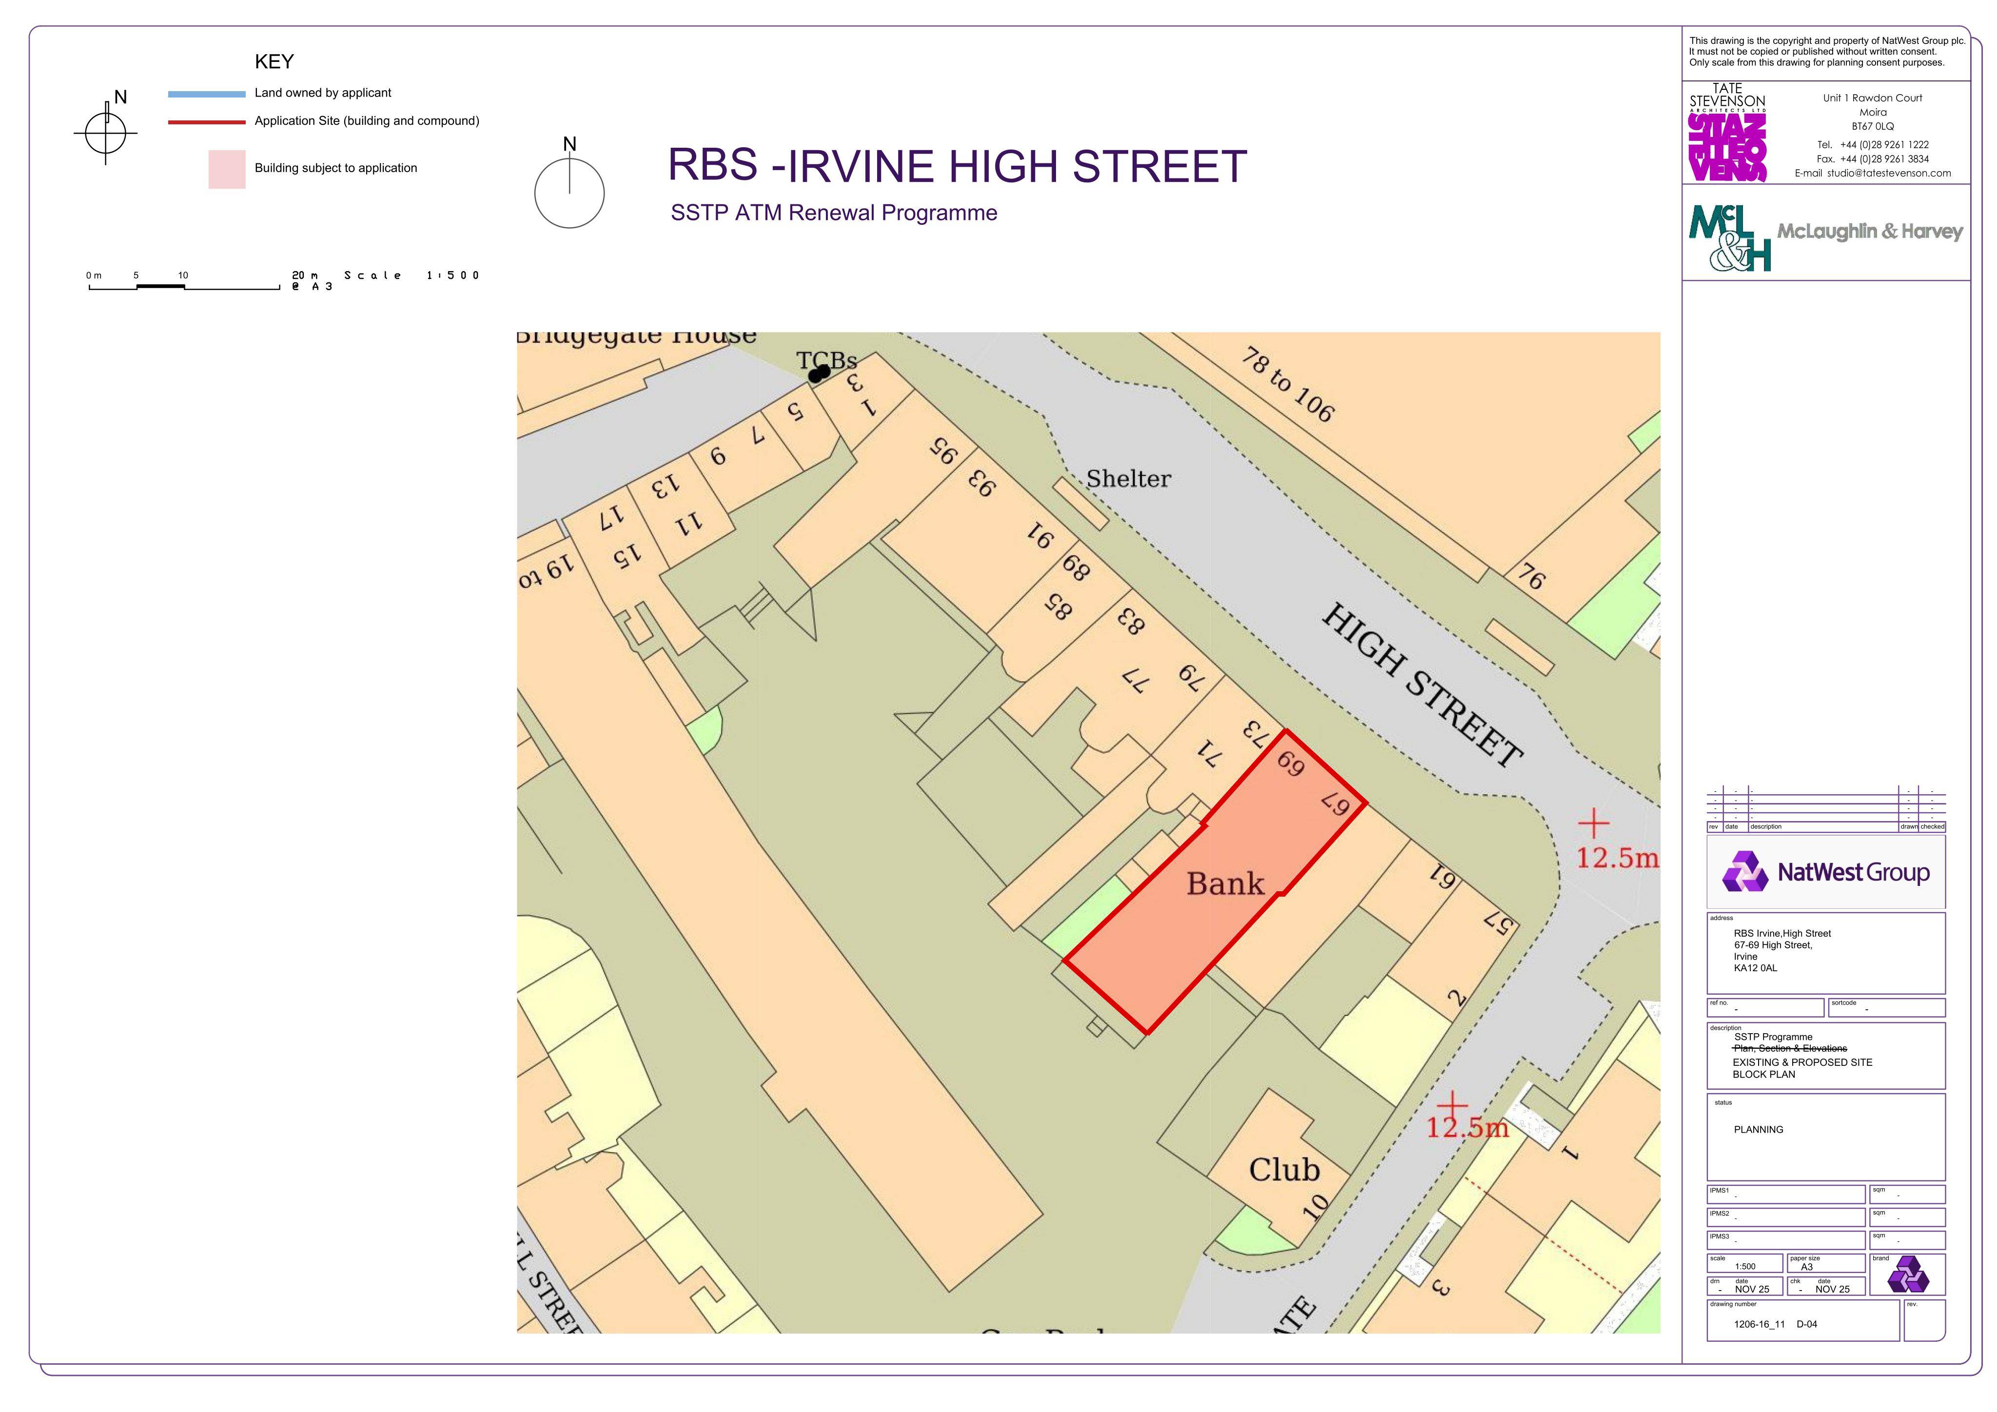This screenshot has height=1412, width=1997.
Task: Click the 'Club' building label
Action: click(1284, 1169)
